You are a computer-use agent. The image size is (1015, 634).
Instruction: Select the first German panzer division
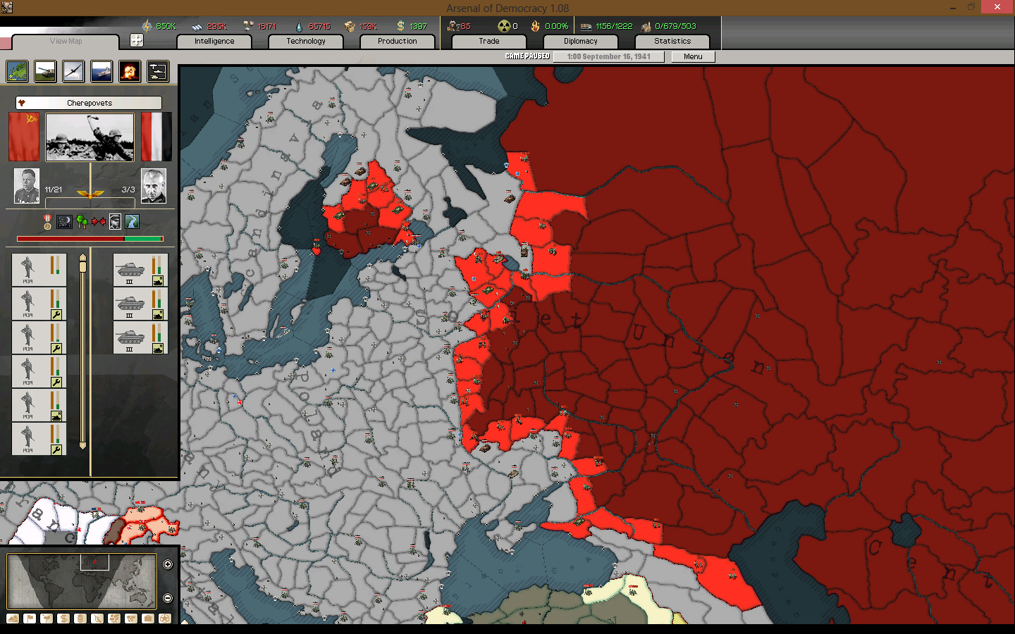coord(140,270)
